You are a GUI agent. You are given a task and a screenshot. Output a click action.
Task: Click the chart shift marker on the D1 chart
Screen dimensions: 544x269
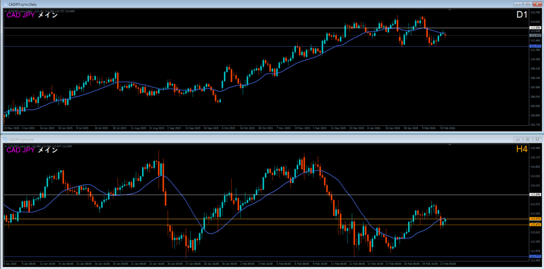tap(449, 10)
